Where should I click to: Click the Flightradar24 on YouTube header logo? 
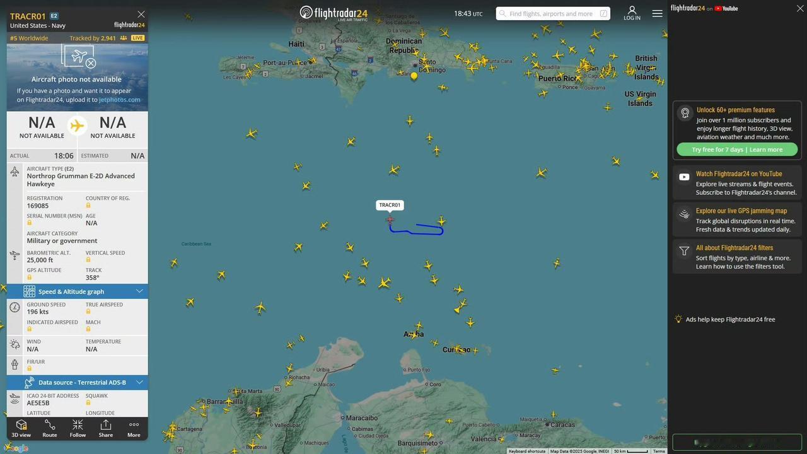click(x=704, y=8)
